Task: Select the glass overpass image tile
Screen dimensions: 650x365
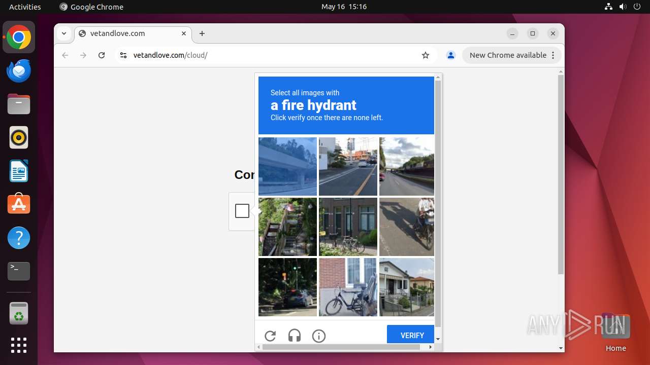Action: (x=287, y=166)
